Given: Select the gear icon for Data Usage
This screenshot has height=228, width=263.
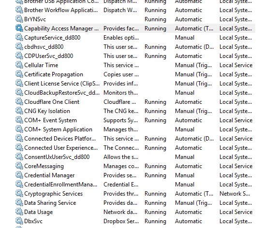Looking at the screenshot, I should (x=19, y=212).
